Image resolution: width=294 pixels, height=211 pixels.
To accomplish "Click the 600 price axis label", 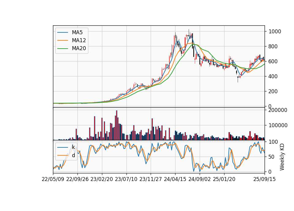I will [x=273, y=61].
